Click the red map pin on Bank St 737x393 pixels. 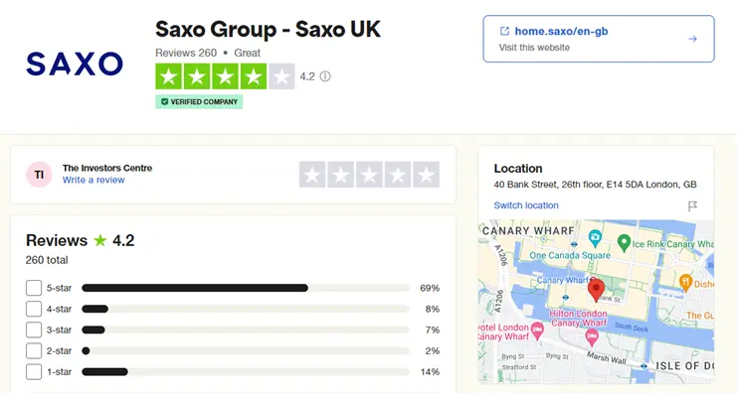pos(596,289)
